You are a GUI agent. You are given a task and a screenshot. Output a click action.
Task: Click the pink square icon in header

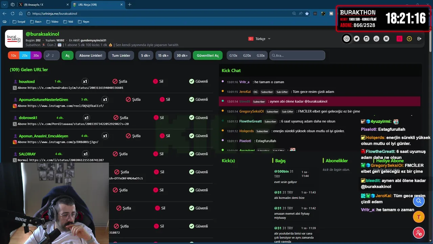coord(400,39)
